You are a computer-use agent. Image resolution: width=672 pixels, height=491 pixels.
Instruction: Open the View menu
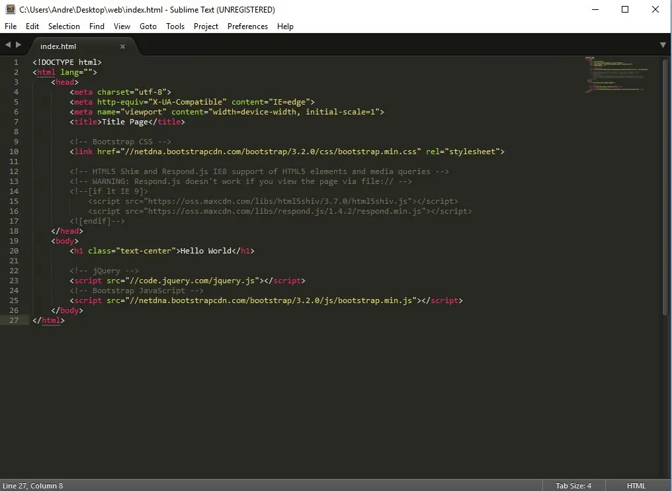122,26
